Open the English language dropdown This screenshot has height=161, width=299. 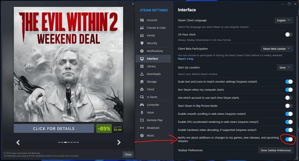pos(284,20)
